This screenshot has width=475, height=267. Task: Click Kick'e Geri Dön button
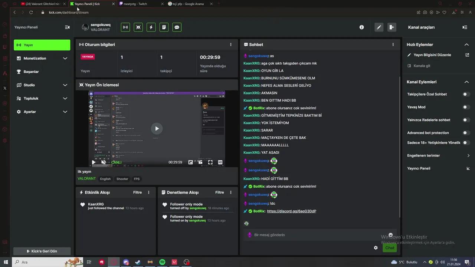point(42,251)
